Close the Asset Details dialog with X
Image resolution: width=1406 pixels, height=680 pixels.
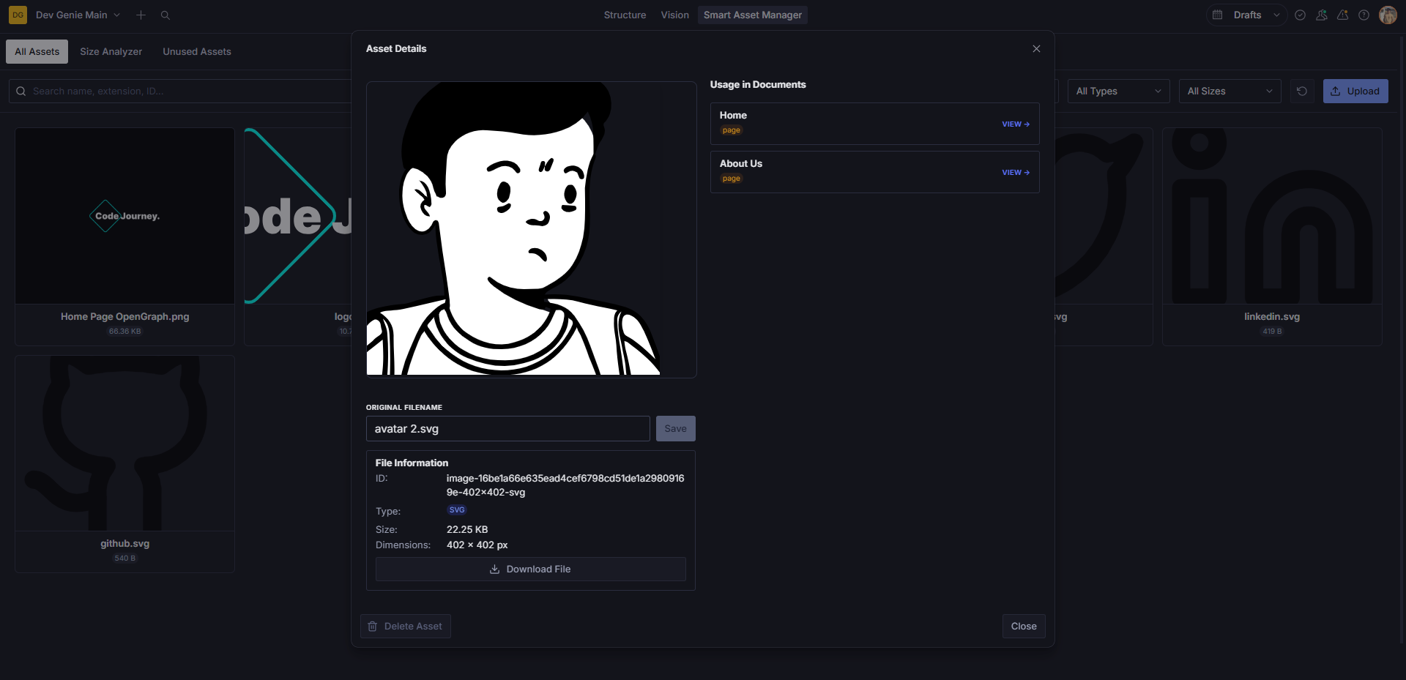pos(1036,48)
